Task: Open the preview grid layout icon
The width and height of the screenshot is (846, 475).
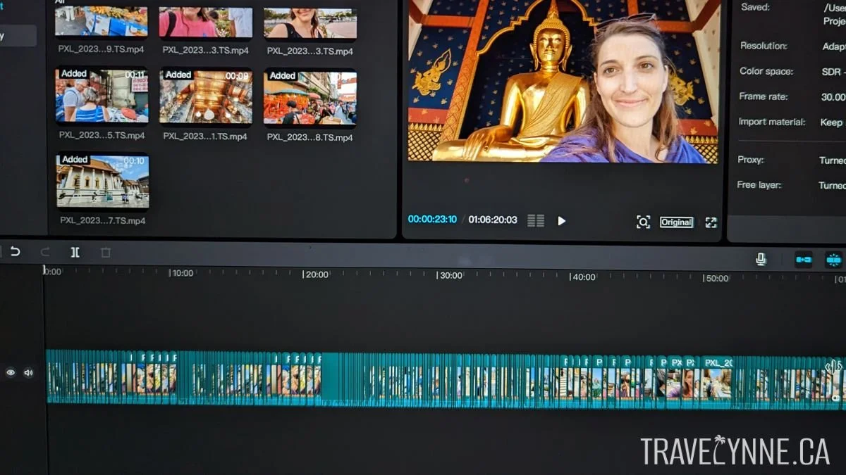Action: [x=536, y=221]
